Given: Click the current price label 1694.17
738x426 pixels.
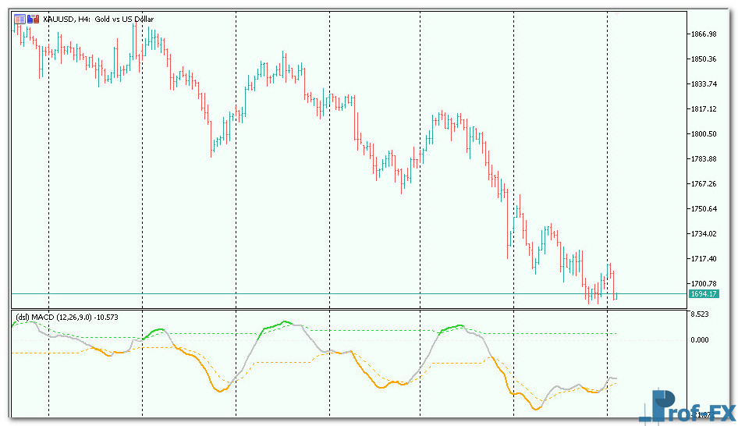Looking at the screenshot, I should 703,294.
